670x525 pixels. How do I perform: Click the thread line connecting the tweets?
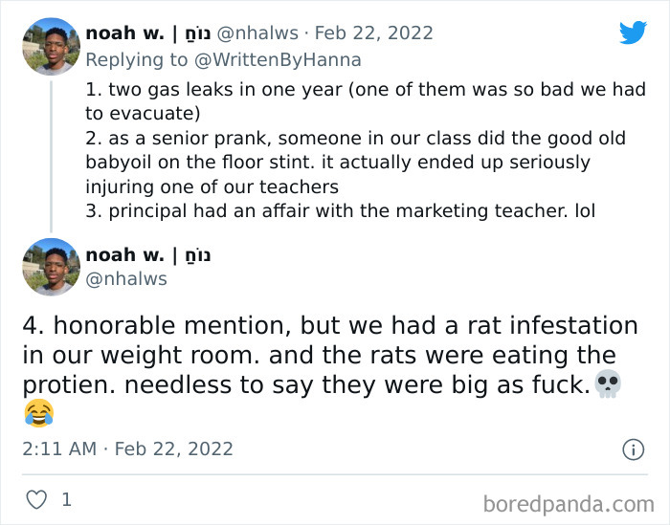pyautogui.click(x=51, y=153)
